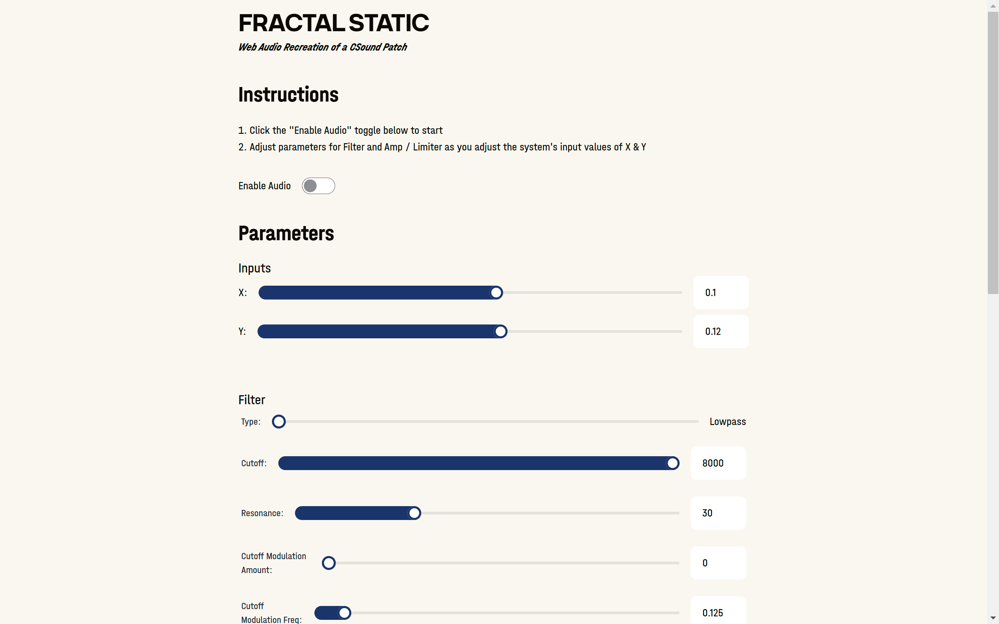
Task: Click the Resonance value field showing 30
Action: click(718, 513)
